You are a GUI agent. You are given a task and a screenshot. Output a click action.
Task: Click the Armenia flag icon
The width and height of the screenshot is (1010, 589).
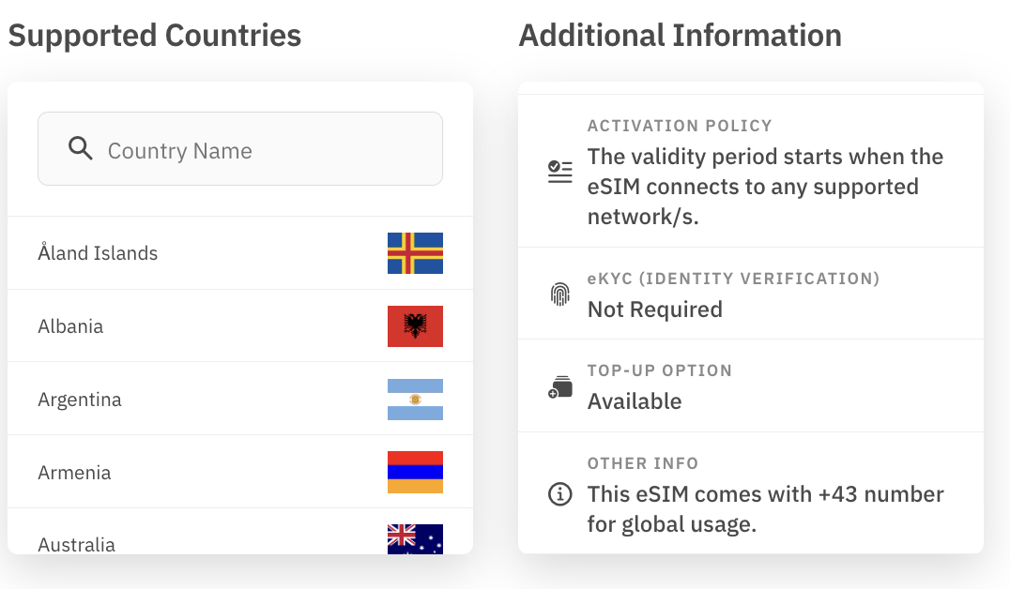(x=415, y=473)
